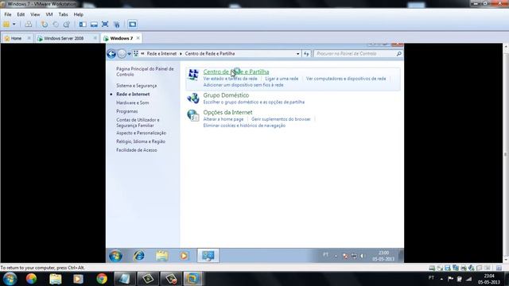This screenshot has width=509, height=286.
Task: Open Página Principal do Painel de Controlo
Action: click(145, 71)
